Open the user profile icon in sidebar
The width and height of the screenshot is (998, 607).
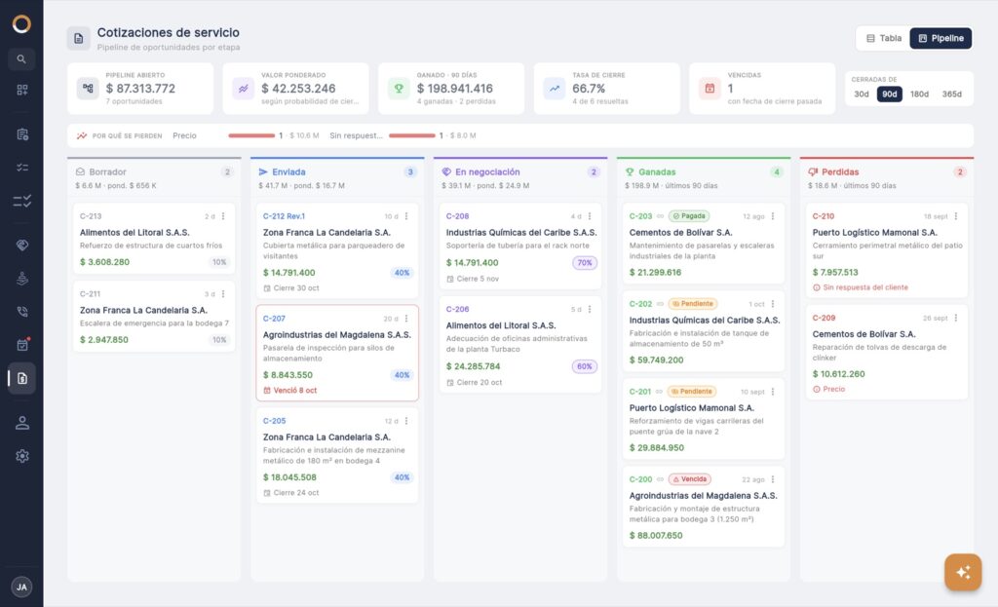click(x=21, y=423)
